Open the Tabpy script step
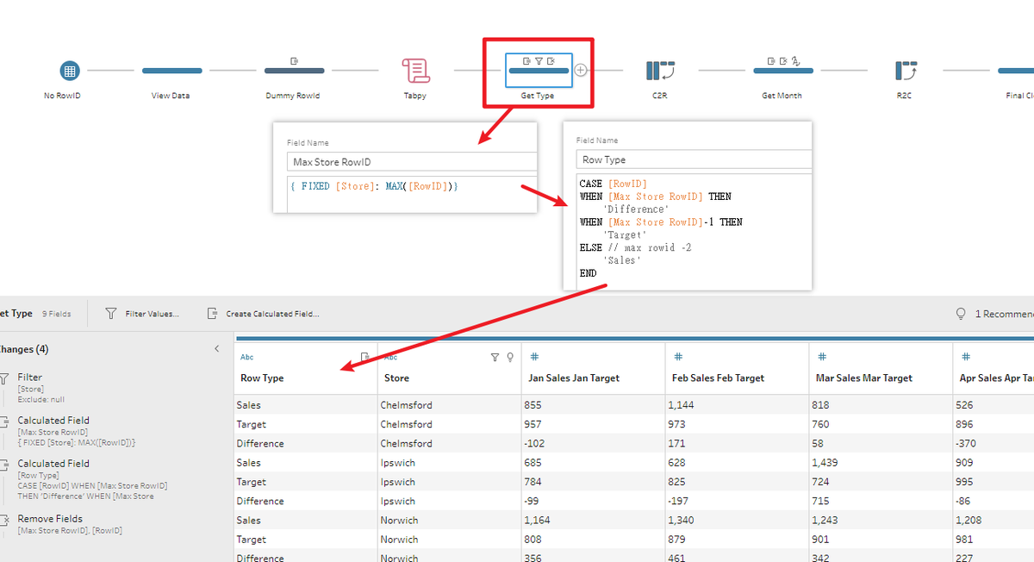This screenshot has width=1034, height=562. [x=416, y=71]
